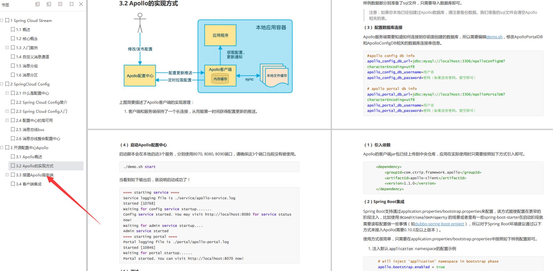
Task: Click the add bookmark icon in panel header
Action: (60, 4)
